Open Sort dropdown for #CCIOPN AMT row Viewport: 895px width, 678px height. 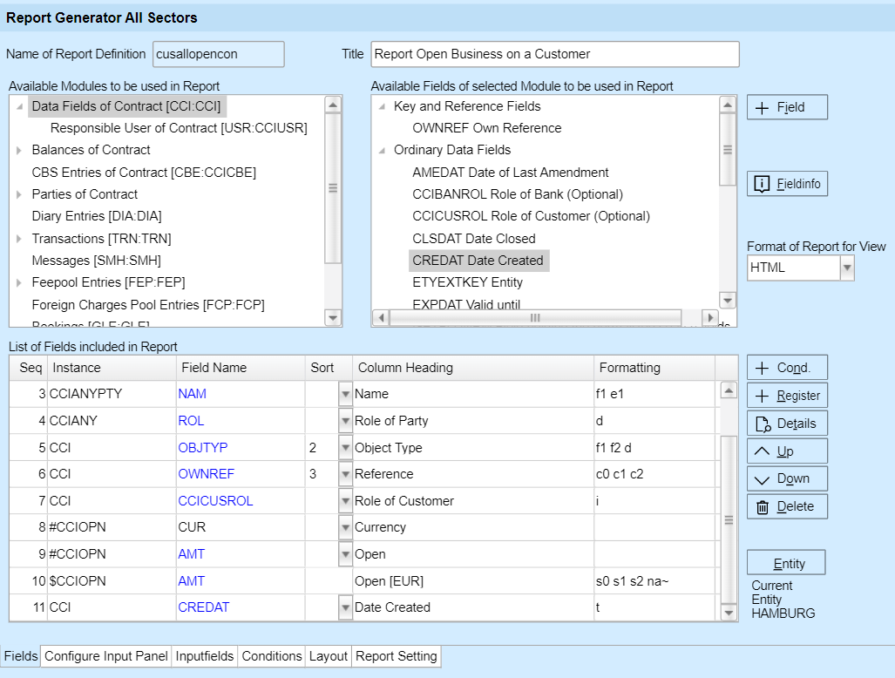[345, 554]
